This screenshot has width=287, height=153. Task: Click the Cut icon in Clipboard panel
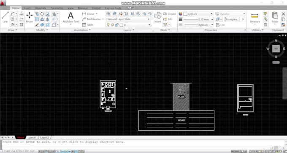tap(283, 14)
